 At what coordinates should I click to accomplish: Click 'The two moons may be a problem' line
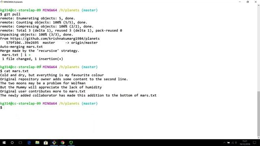coord(43,83)
